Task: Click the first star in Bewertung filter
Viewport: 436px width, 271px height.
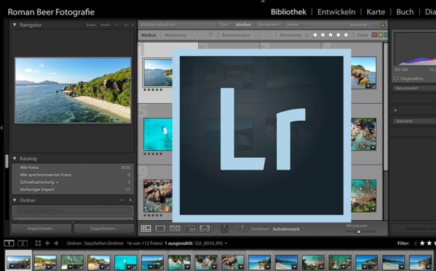Action: pos(315,35)
